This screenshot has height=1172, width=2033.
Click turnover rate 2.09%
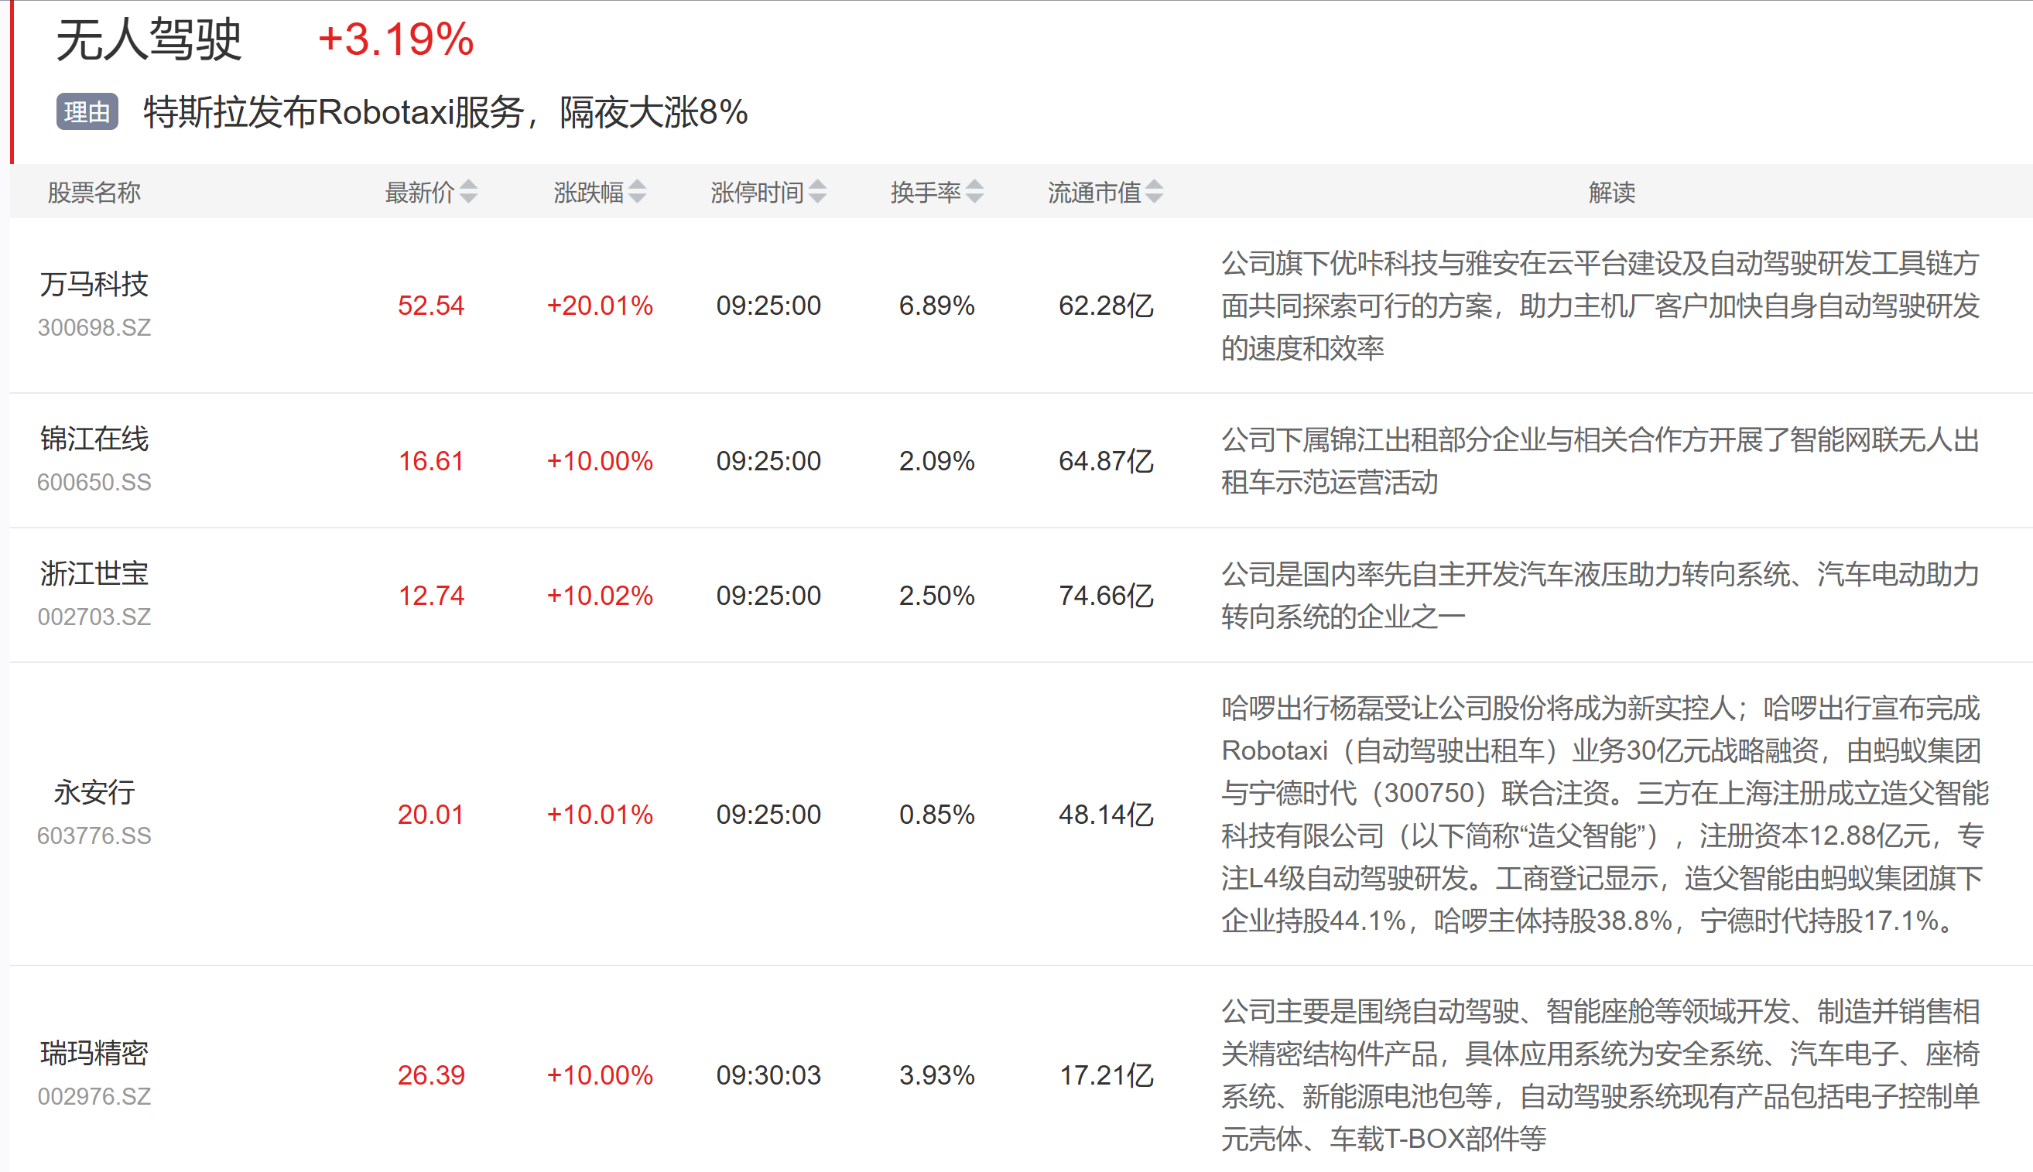click(936, 461)
